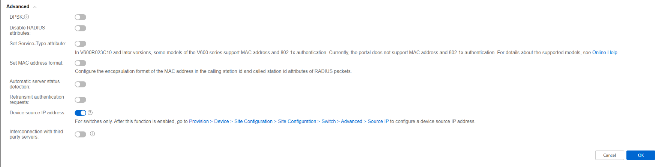
Task: Open the Online Help link
Action: tap(604, 53)
